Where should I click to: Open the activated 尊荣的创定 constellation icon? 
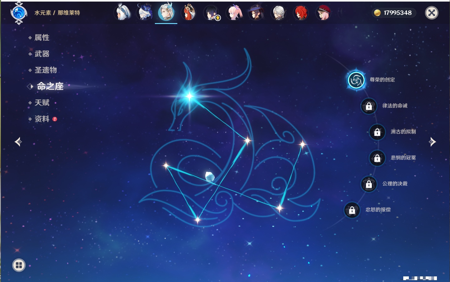356,80
